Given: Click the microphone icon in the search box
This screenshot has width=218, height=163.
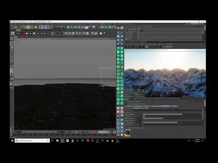Looking at the screenshot, I should coord(48,140).
